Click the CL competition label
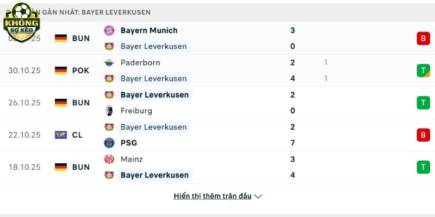The height and width of the screenshot is (217, 435). coord(77,135)
